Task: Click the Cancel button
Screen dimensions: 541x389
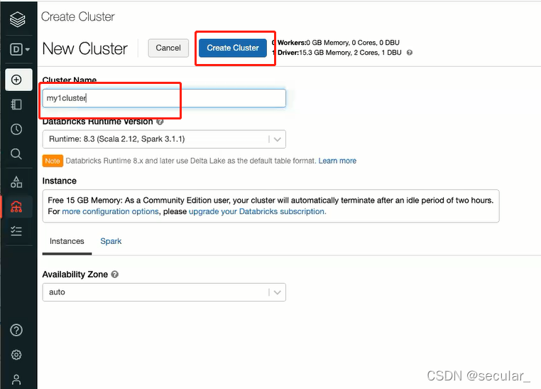Action: pyautogui.click(x=168, y=48)
